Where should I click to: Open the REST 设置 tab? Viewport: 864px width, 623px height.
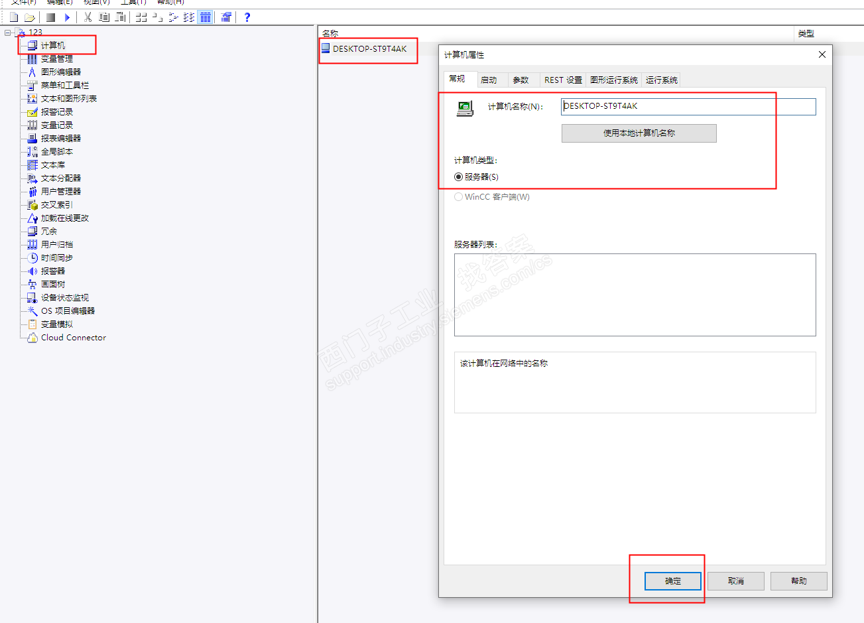click(x=564, y=80)
